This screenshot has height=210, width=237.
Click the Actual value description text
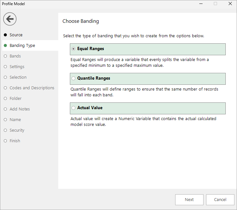point(143,121)
